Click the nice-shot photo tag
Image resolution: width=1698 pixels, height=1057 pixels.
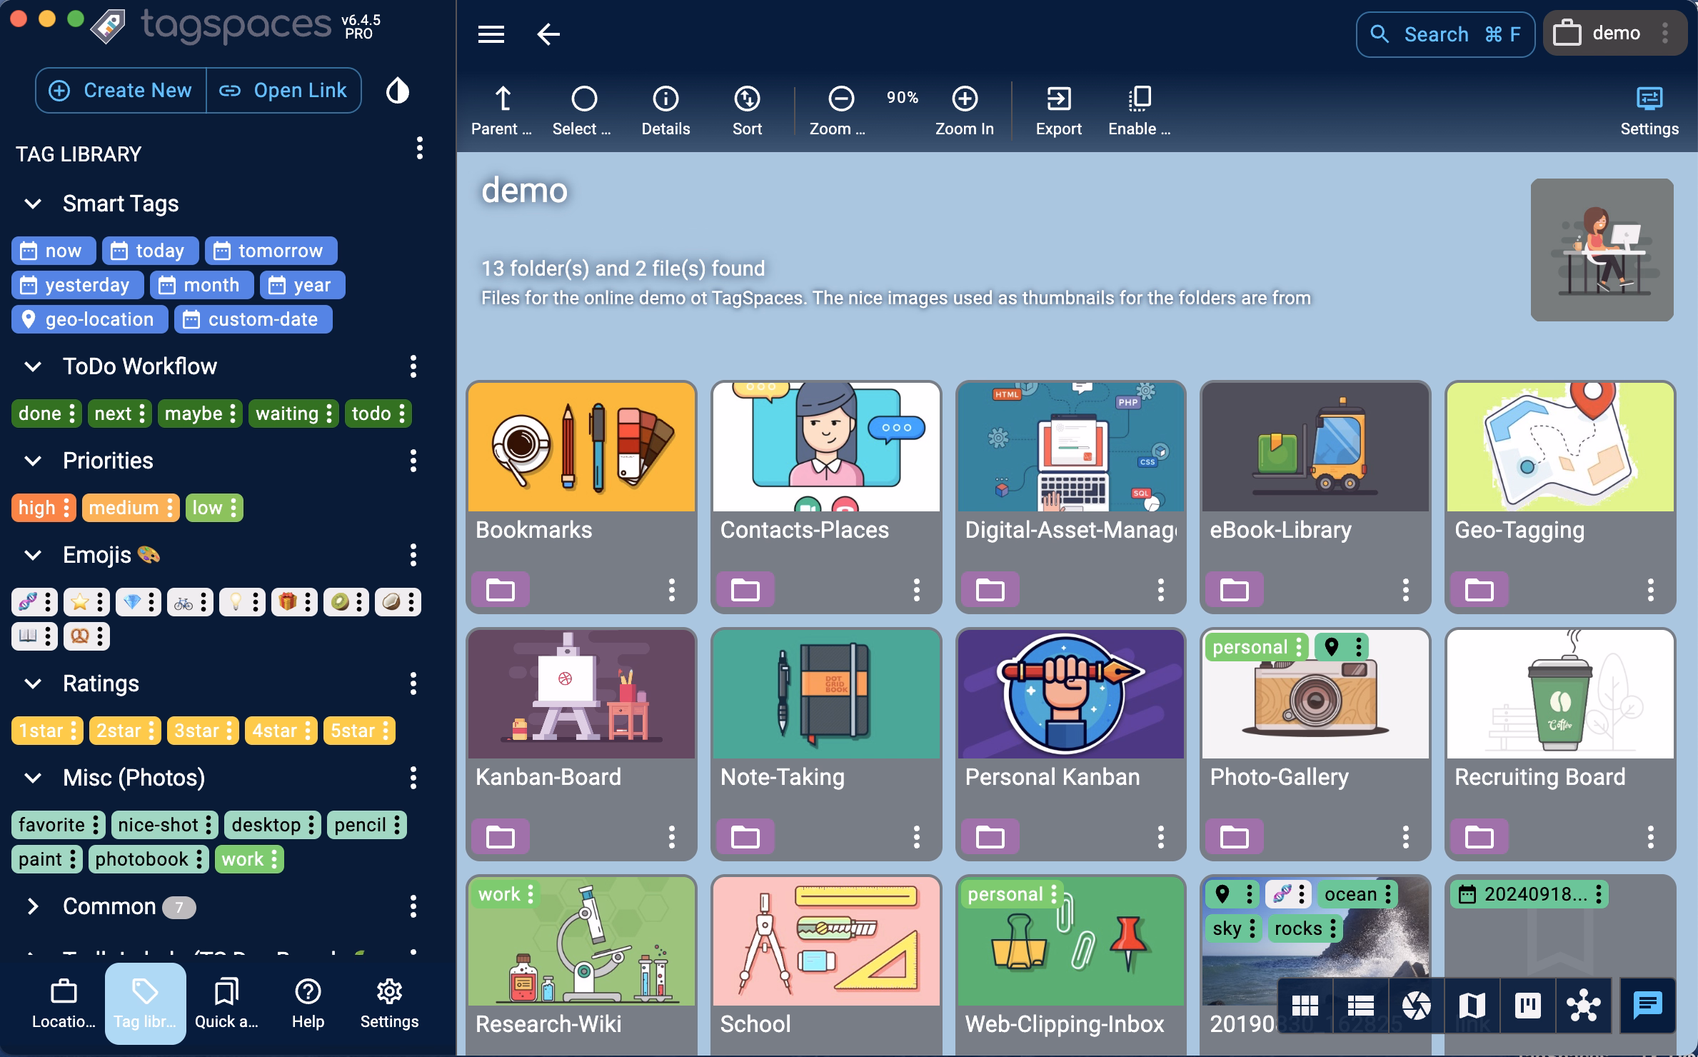164,825
